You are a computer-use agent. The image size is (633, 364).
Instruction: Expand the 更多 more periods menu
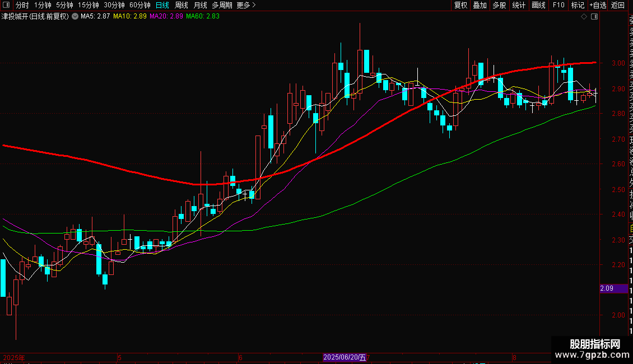point(246,5)
